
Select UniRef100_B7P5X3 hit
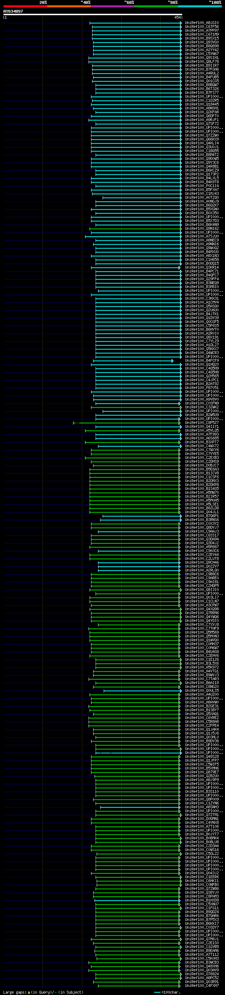point(202,920)
